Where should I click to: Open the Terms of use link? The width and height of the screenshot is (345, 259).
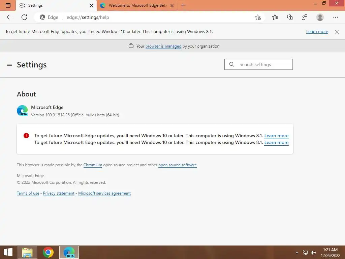[28, 193]
